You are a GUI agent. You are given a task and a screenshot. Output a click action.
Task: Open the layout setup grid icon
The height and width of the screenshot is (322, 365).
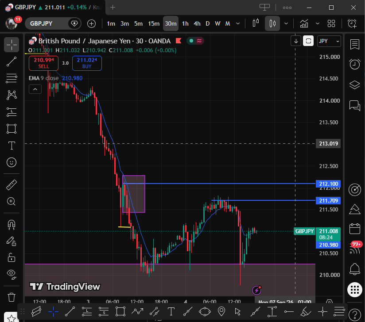pos(331,23)
